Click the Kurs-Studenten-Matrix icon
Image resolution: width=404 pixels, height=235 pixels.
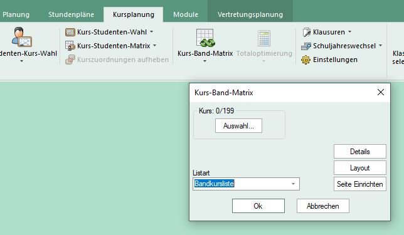70,46
